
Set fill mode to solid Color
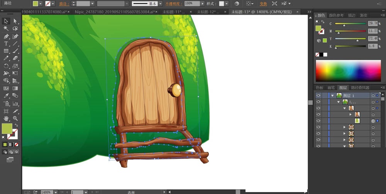pos(5,145)
